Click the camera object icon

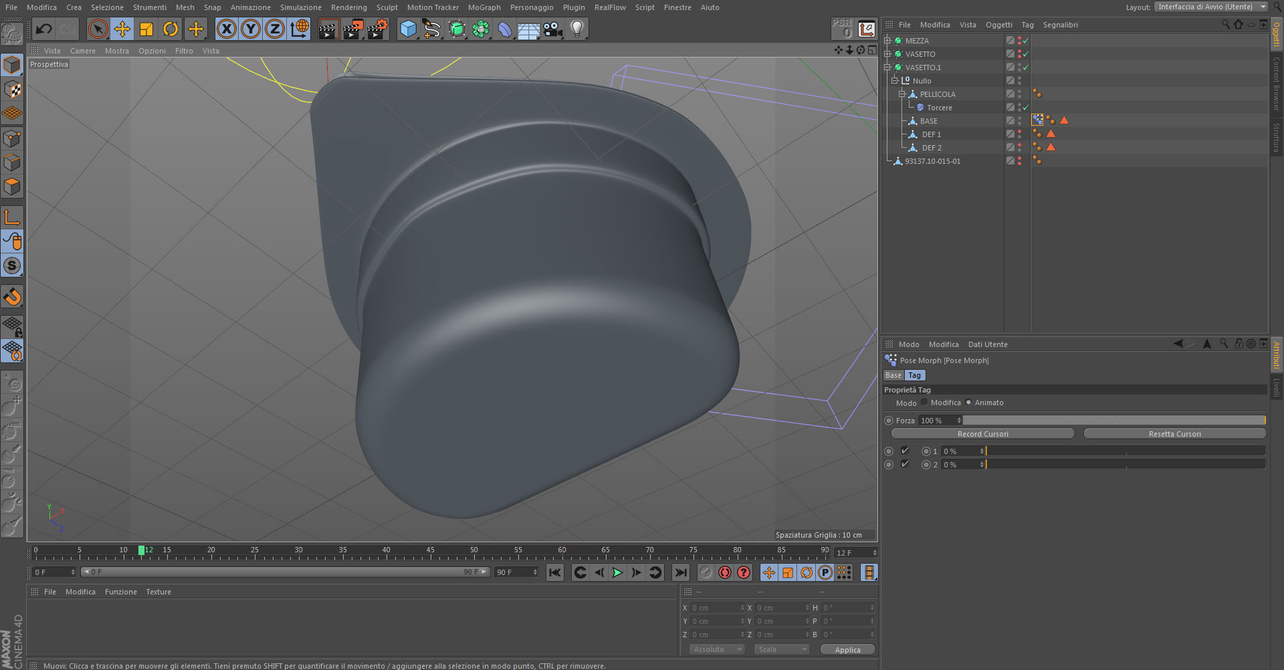point(552,29)
